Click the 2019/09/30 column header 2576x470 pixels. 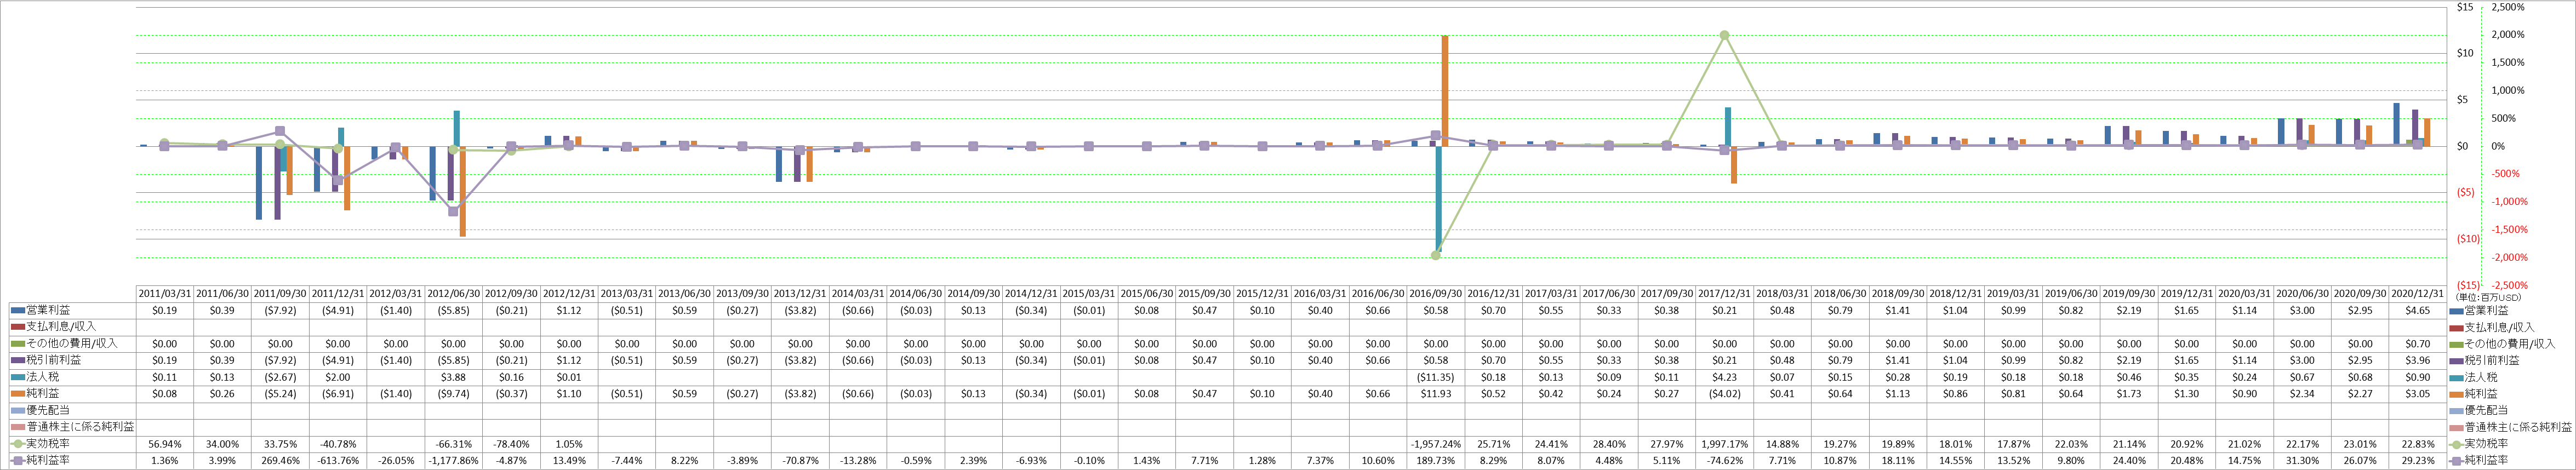pos(2129,294)
